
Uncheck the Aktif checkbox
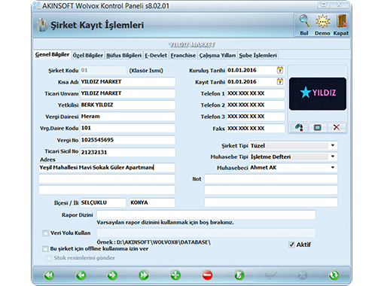pos(291,245)
